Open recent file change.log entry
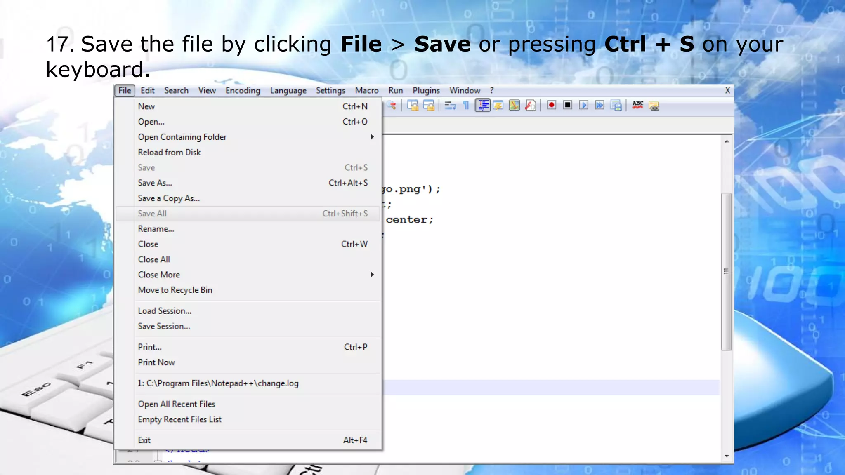The width and height of the screenshot is (845, 475). click(x=218, y=383)
